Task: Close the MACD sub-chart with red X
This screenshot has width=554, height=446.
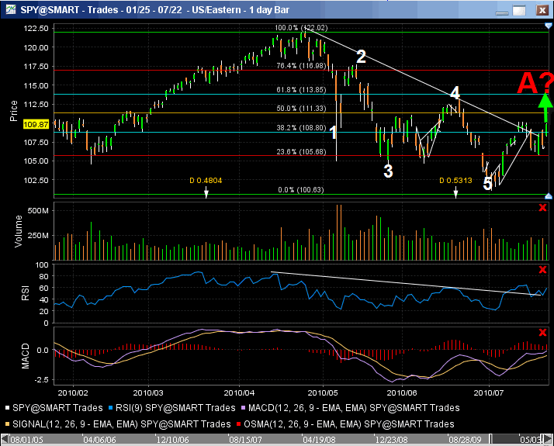Action: point(542,332)
